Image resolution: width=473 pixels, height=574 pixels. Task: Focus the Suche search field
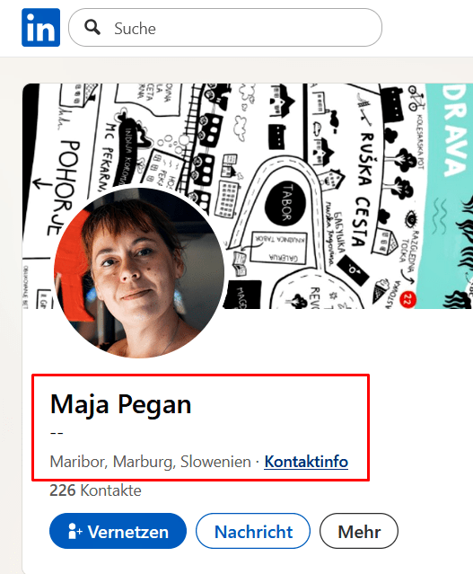[x=225, y=28]
